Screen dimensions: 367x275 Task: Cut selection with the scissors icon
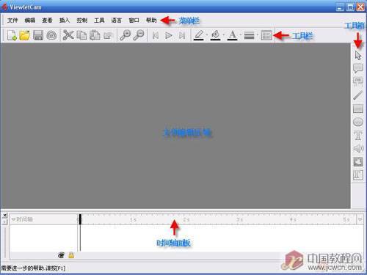[68, 35]
